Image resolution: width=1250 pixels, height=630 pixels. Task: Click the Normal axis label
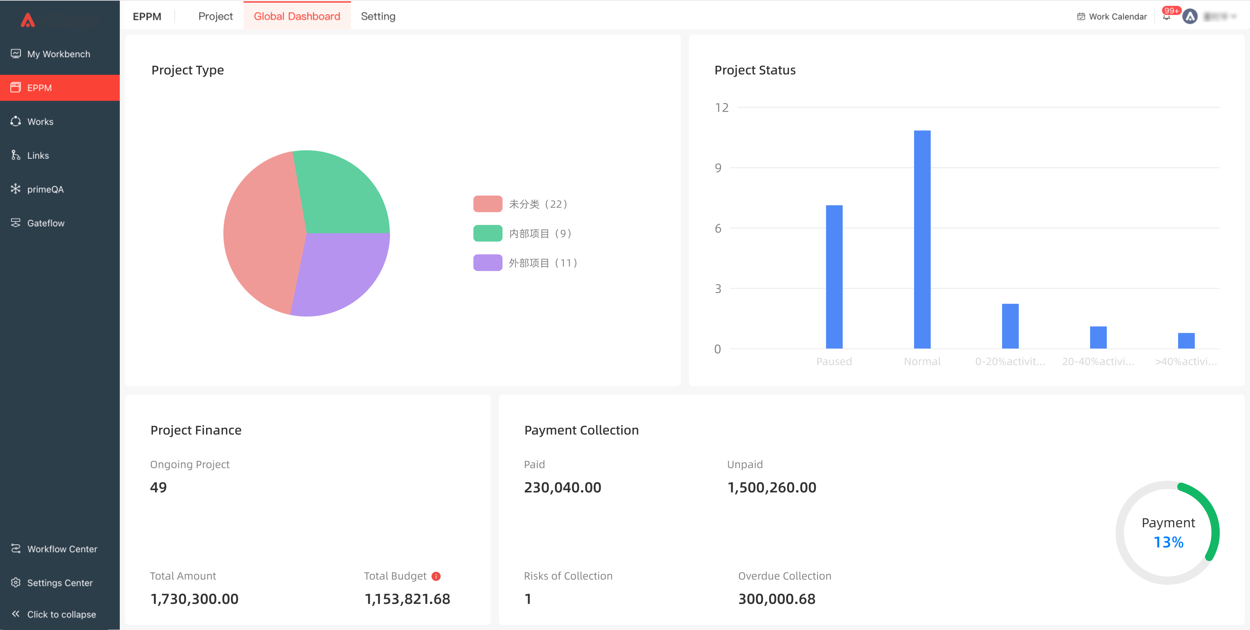pos(922,361)
